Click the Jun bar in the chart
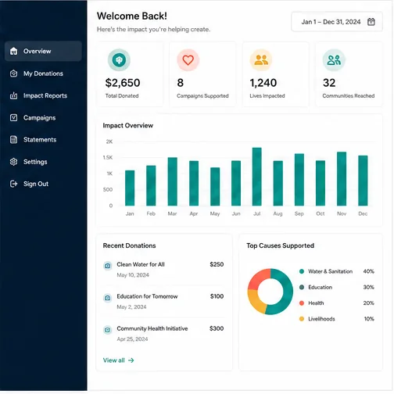 click(x=236, y=183)
